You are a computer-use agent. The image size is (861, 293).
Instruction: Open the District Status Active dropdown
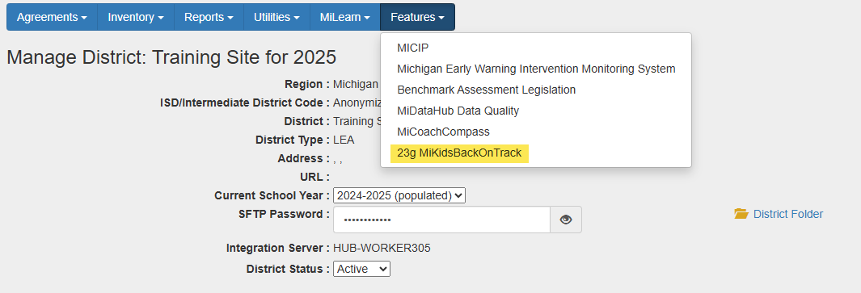362,269
